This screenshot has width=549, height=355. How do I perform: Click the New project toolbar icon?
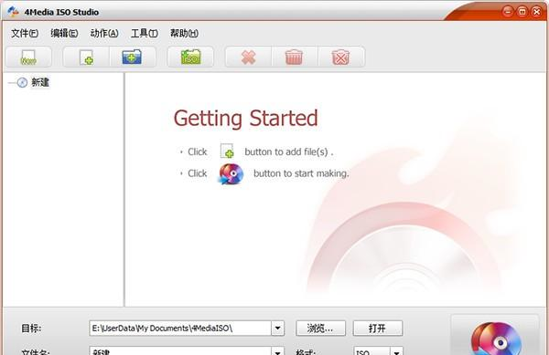click(x=28, y=57)
